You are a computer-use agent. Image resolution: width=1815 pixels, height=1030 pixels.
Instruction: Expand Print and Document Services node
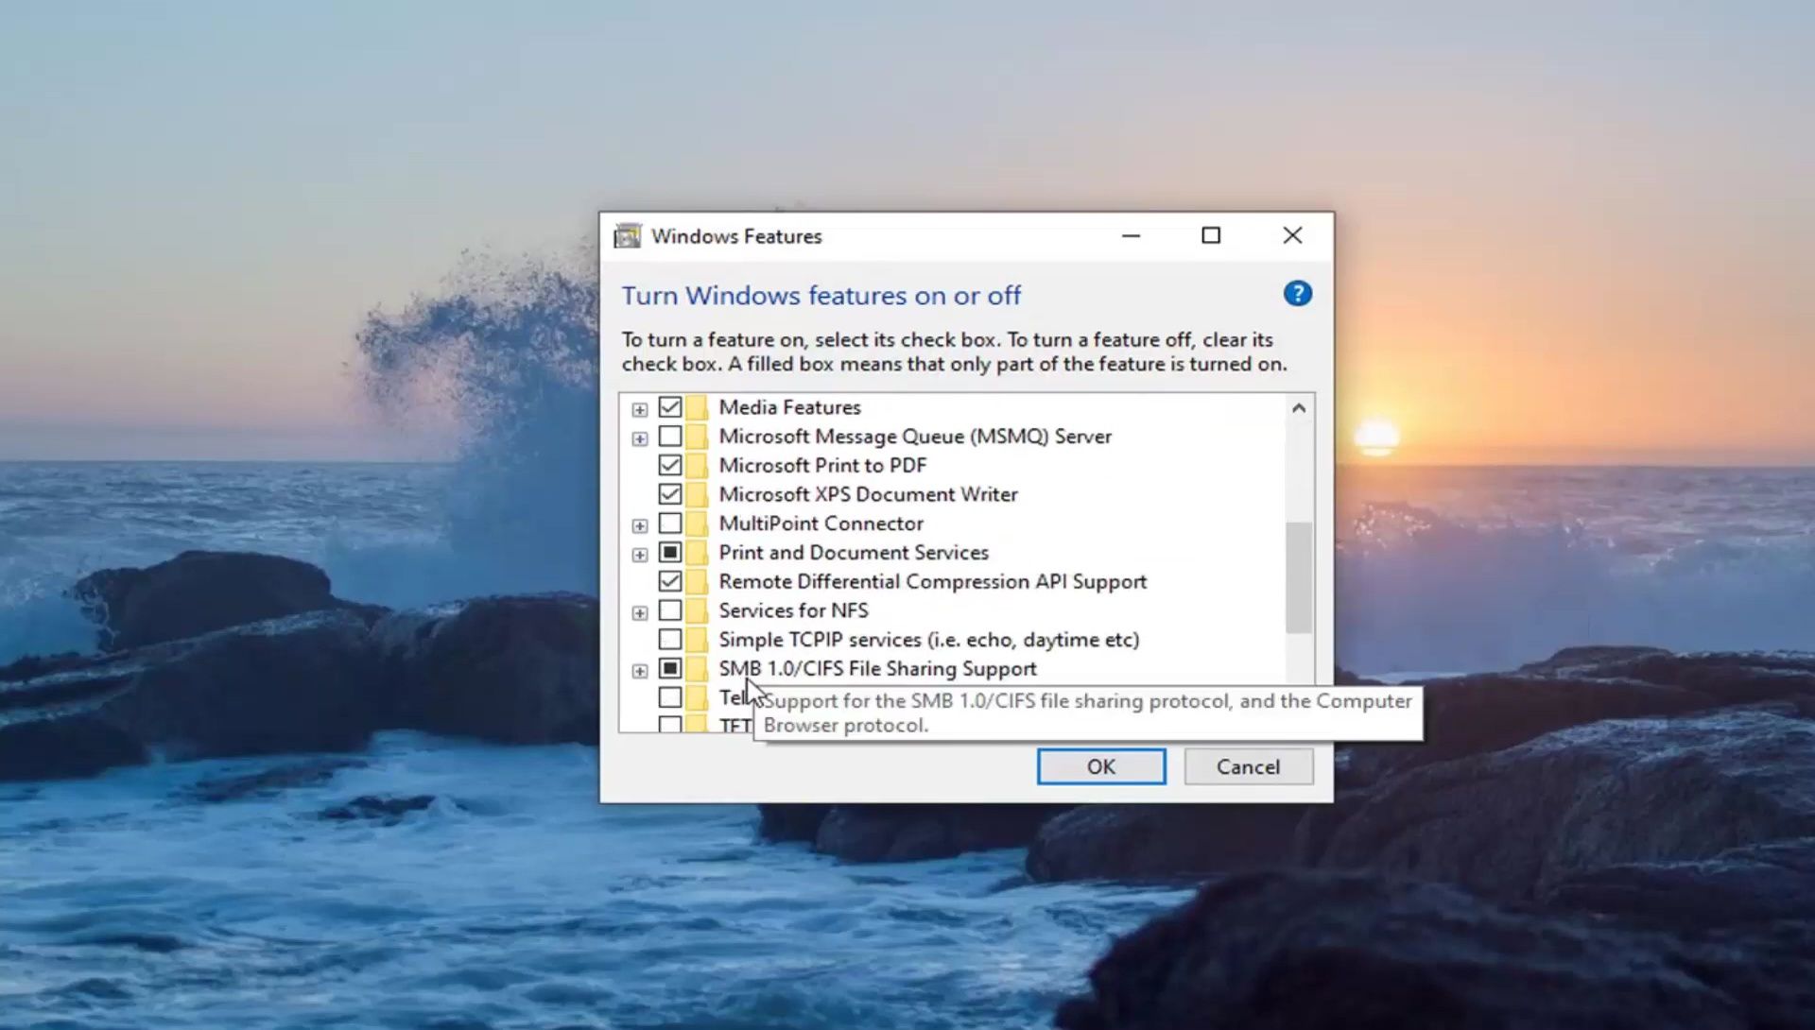pos(640,554)
